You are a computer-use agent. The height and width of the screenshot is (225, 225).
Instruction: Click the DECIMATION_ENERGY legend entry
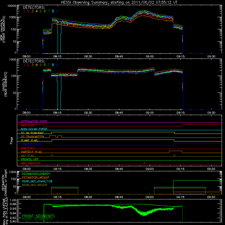pyautogui.click(x=36, y=174)
